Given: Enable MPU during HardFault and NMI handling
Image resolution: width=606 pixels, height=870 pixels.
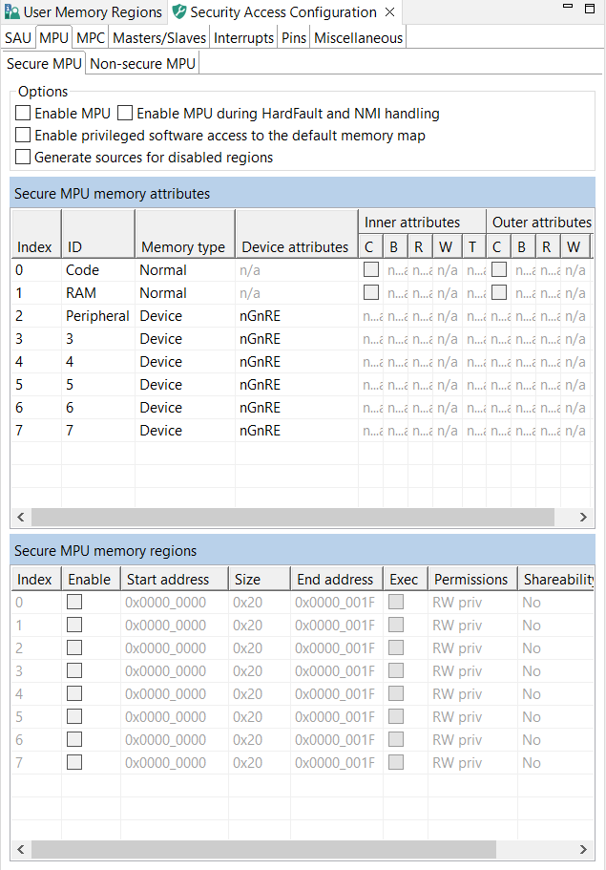Looking at the screenshot, I should (125, 114).
